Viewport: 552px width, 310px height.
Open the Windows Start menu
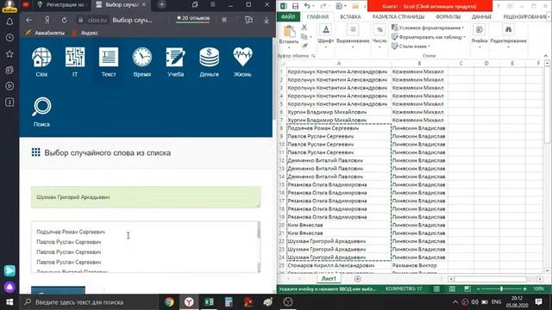point(9,302)
